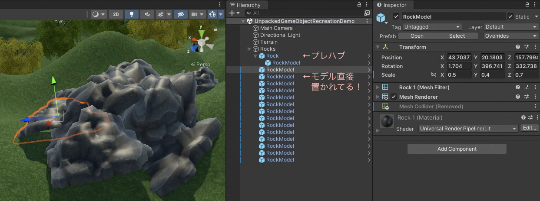Click the RockModel name field
This screenshot has height=201, width=540.
click(x=454, y=17)
